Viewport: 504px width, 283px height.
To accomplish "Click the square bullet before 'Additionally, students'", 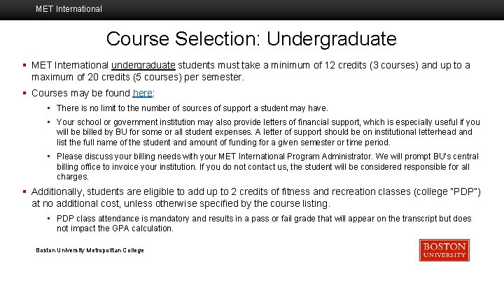I will [24, 191].
